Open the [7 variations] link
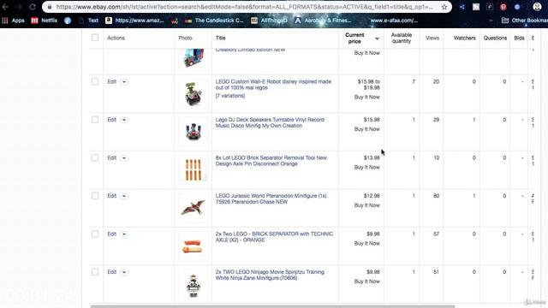Image resolution: width=548 pixels, height=308 pixels. pyautogui.click(x=230, y=96)
